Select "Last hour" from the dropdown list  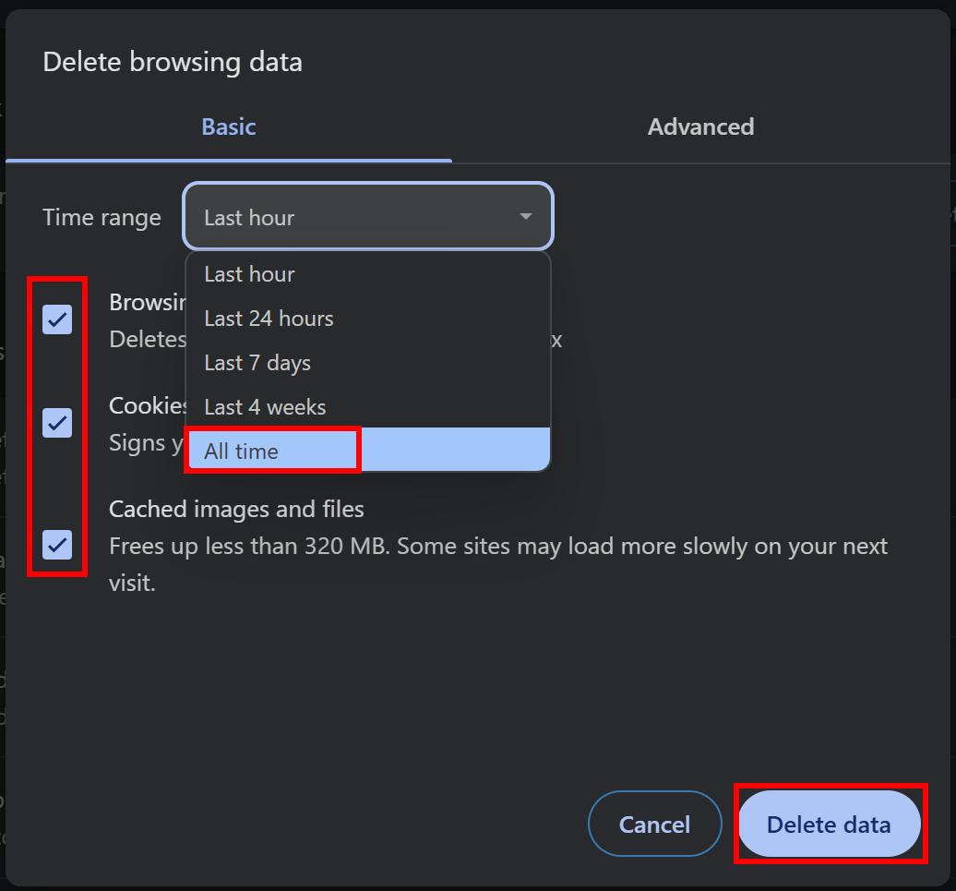249,274
